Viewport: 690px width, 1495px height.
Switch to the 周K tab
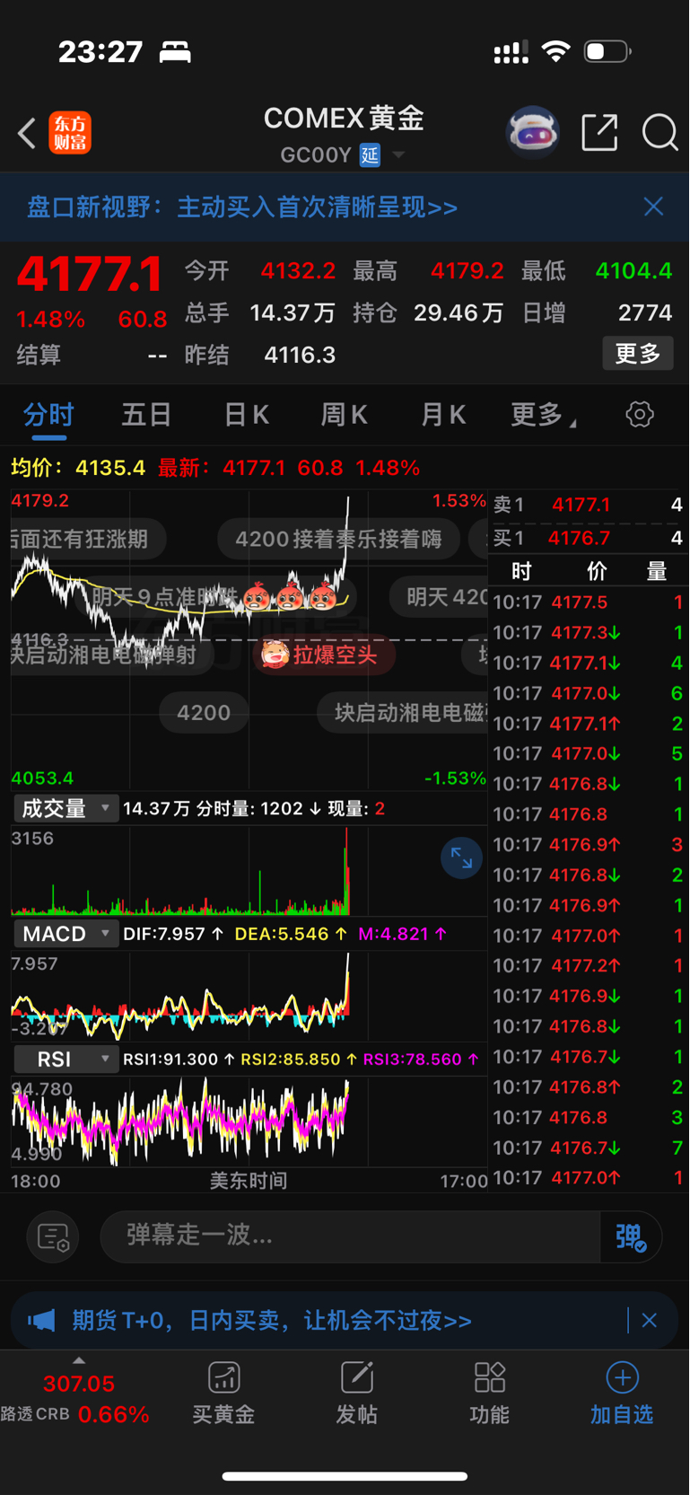(x=345, y=415)
